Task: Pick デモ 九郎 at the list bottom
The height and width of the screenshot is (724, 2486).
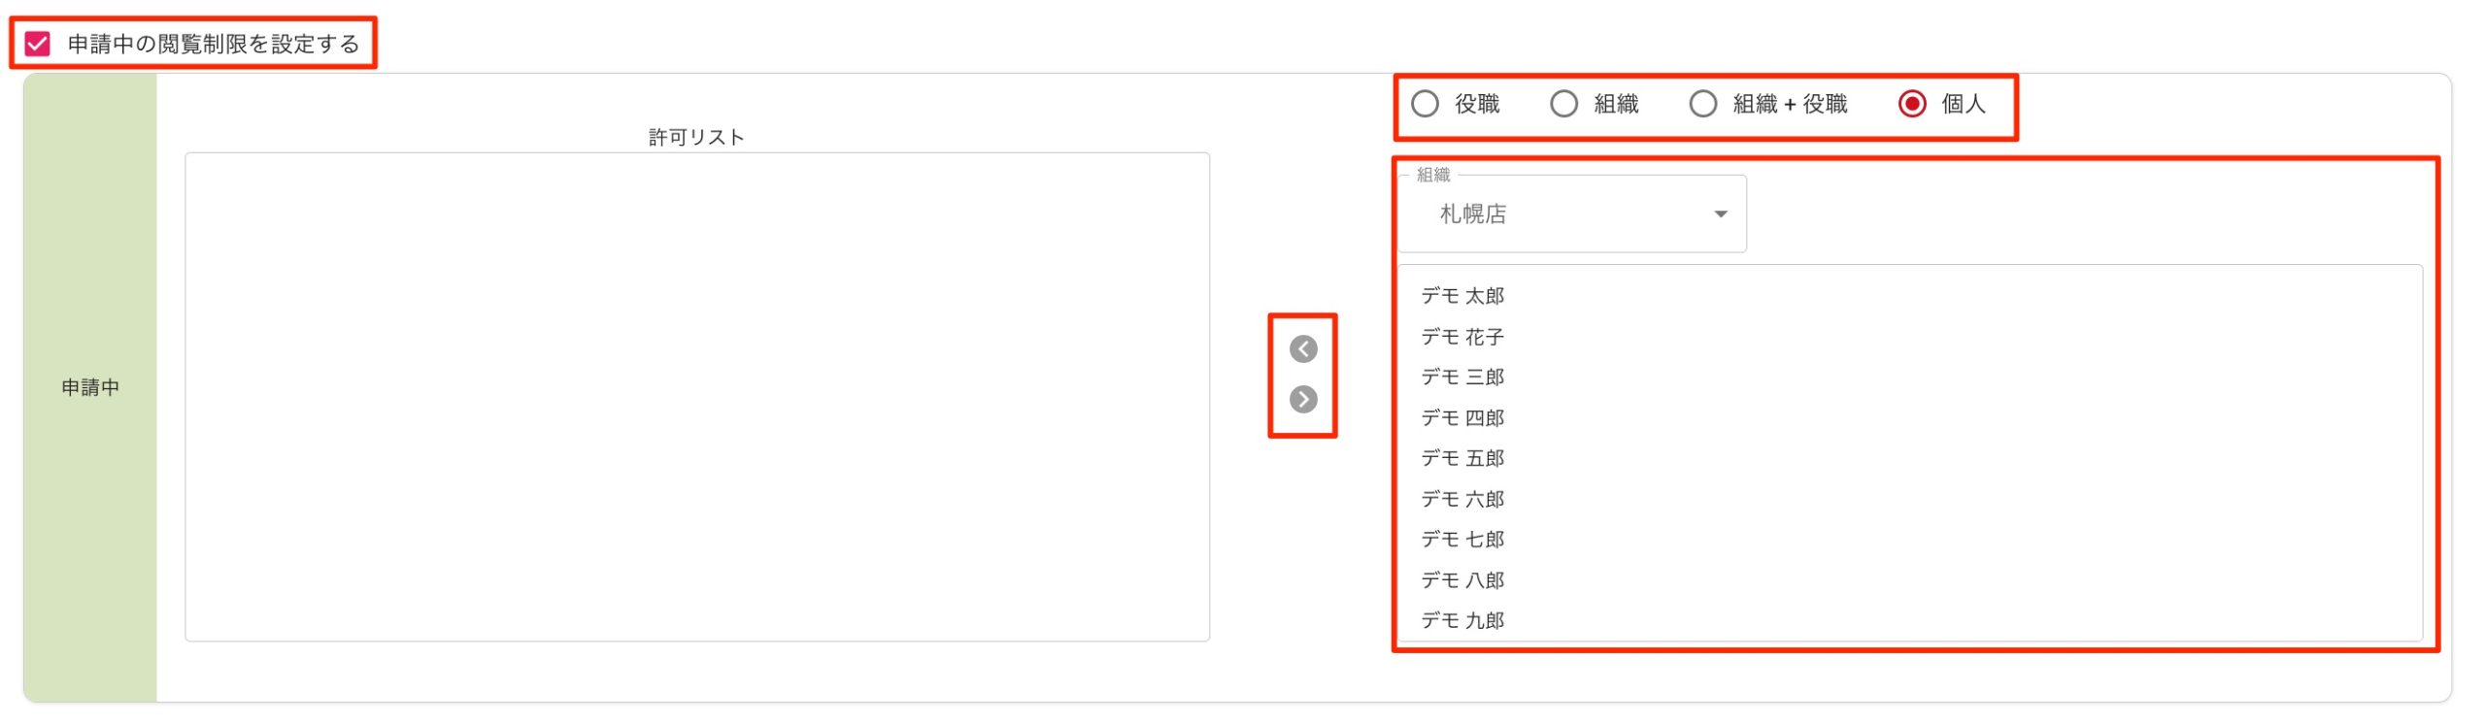Action: pos(1462,620)
